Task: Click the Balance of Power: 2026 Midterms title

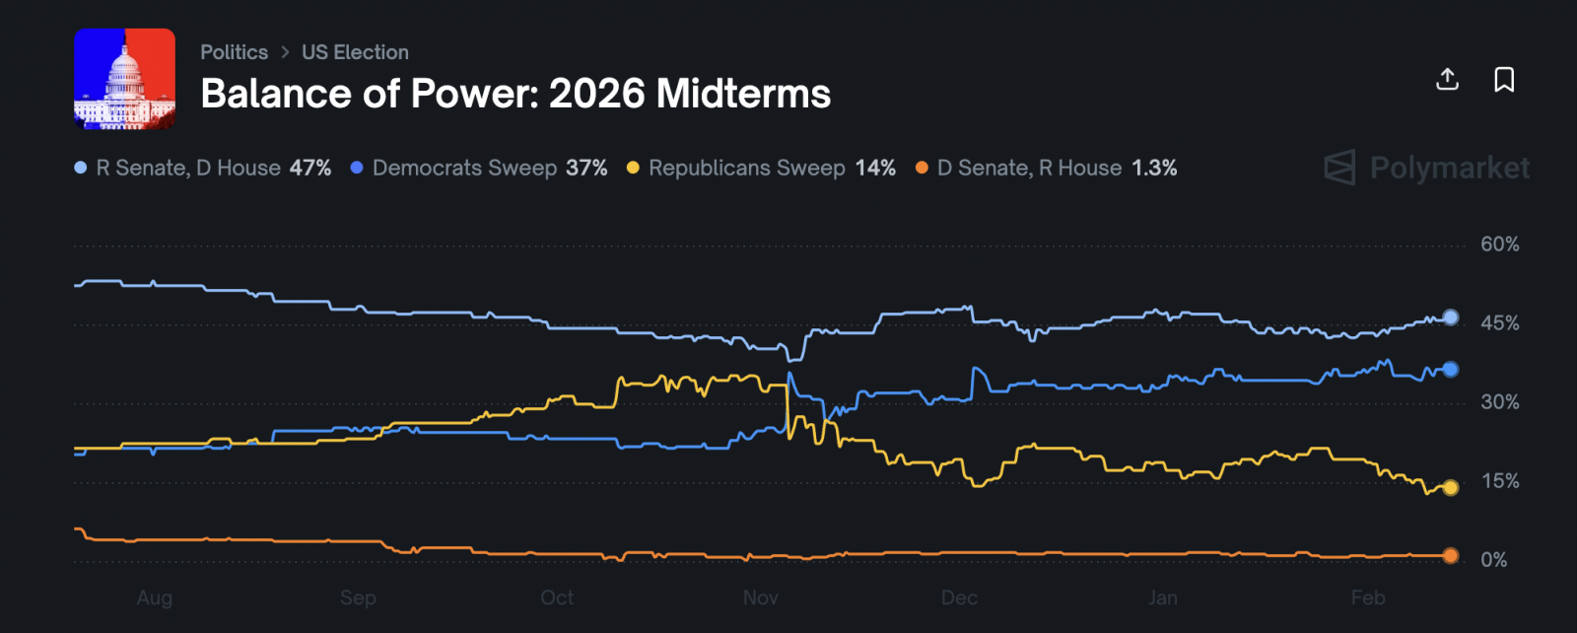Action: click(515, 94)
